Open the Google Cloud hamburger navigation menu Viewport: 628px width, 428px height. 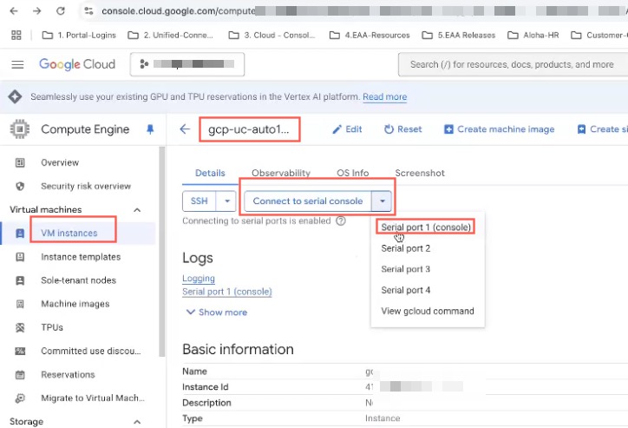[x=17, y=65]
